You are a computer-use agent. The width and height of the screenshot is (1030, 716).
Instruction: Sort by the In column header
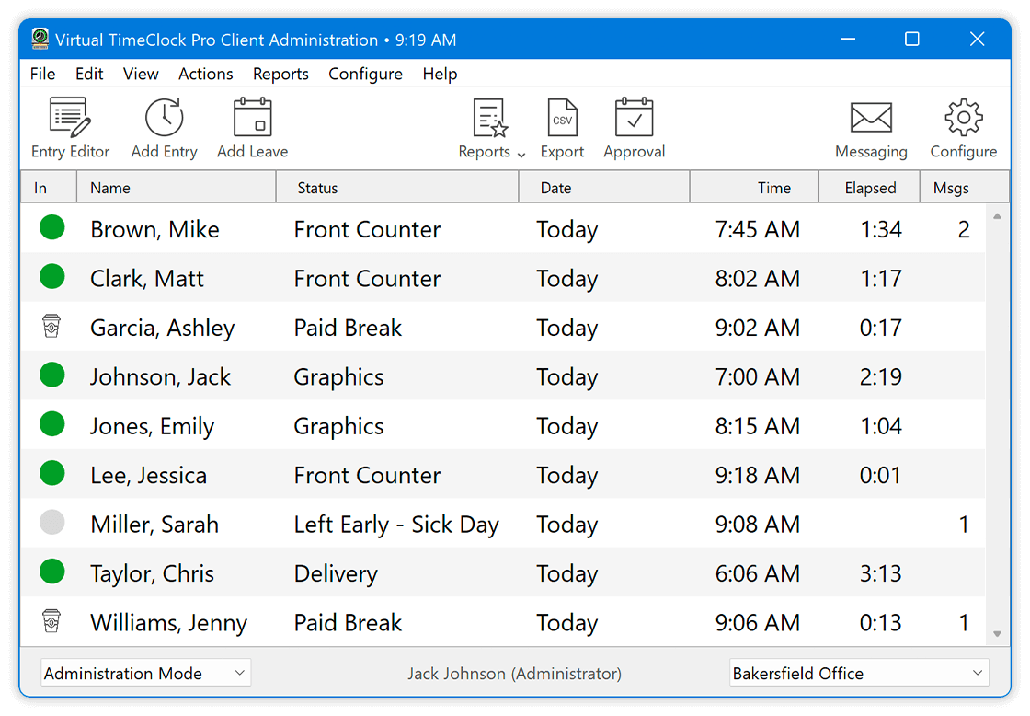[49, 188]
